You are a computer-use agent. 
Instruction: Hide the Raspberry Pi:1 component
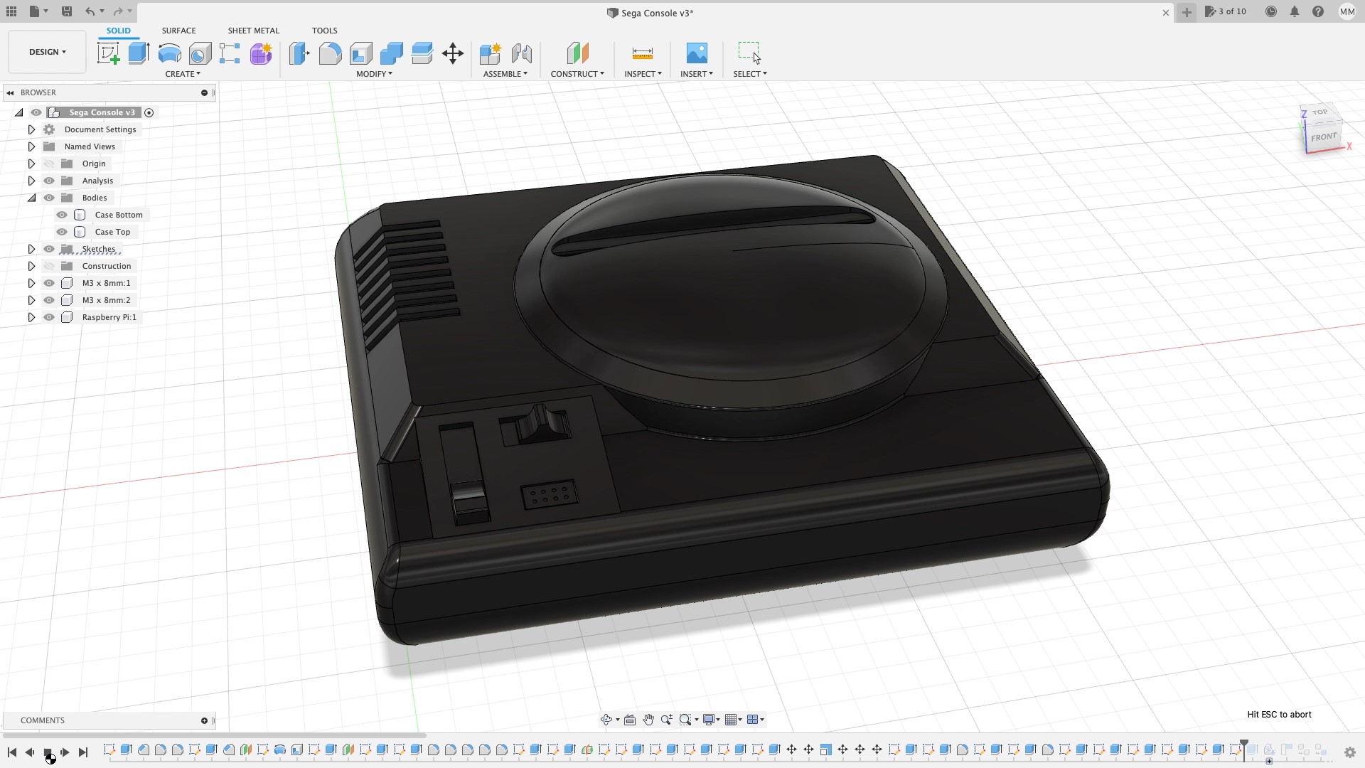(x=48, y=317)
